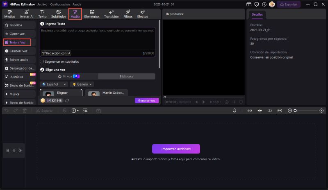
Task: Enable Segmentar en subtítulos checkbox
Action: coord(41,61)
